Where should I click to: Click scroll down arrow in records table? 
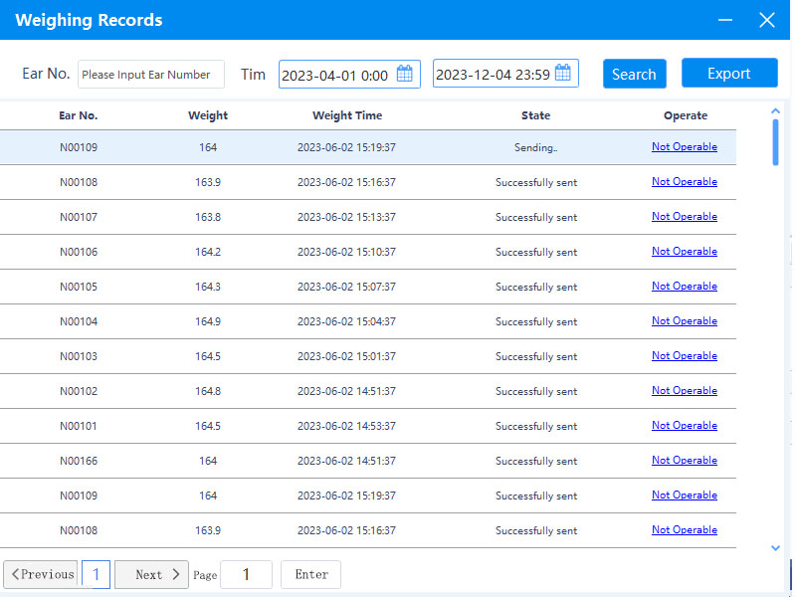(776, 547)
